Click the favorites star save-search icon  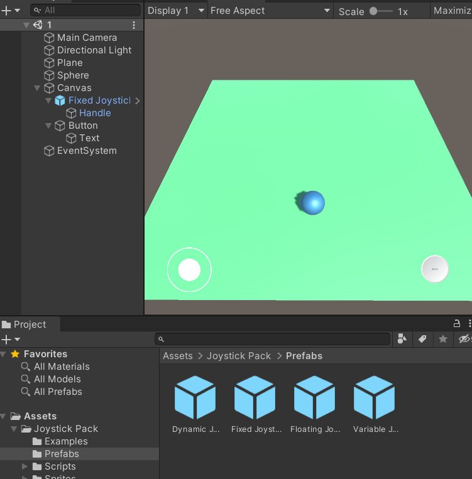click(443, 339)
